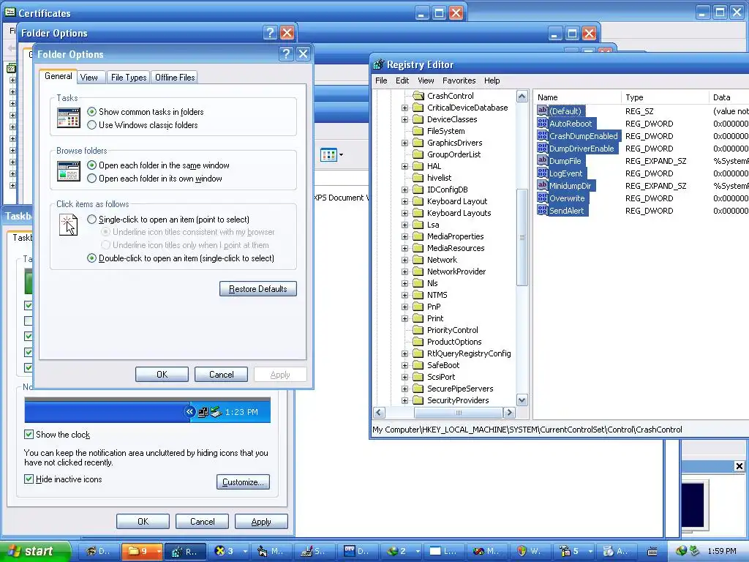Screen dimensions: 749x562
Task: Click the registry tree scroll down arrow
Action: (x=522, y=400)
